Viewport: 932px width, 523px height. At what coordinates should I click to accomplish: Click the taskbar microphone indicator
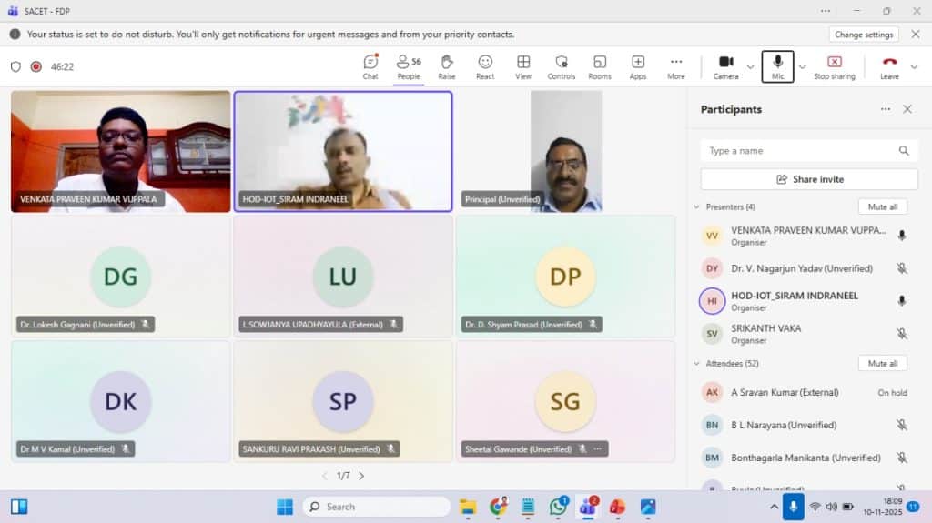pos(793,507)
